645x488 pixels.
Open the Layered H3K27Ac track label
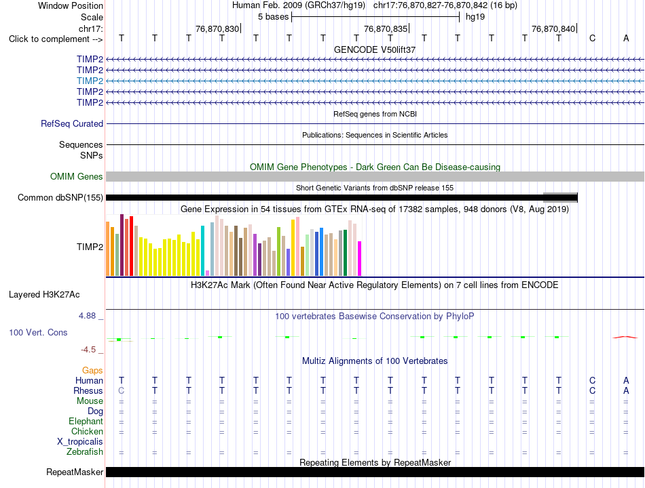pos(44,295)
